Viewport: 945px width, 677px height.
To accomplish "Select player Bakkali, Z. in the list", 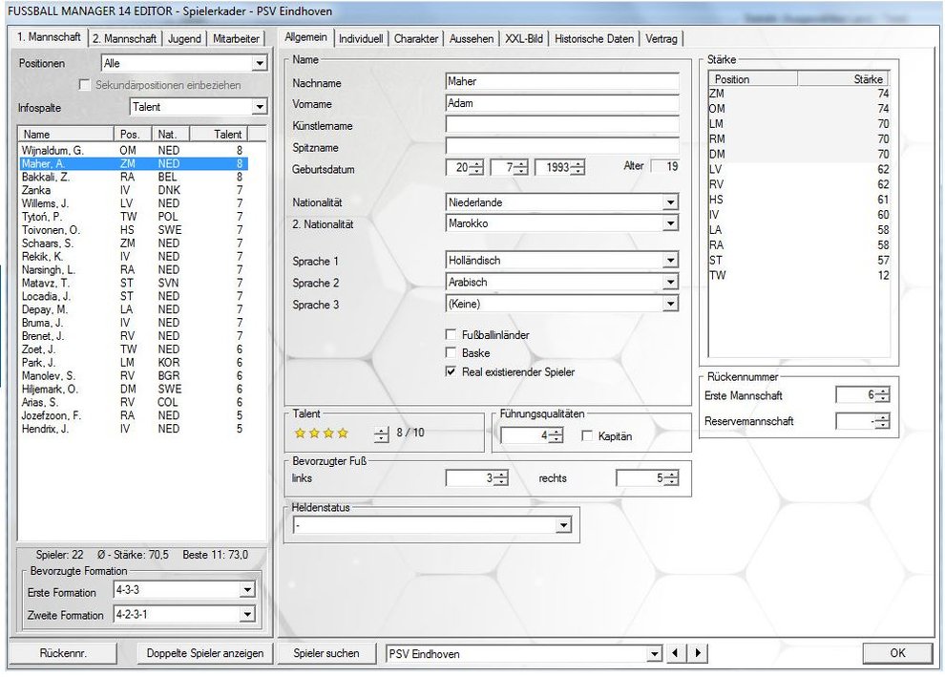I will tap(134, 177).
